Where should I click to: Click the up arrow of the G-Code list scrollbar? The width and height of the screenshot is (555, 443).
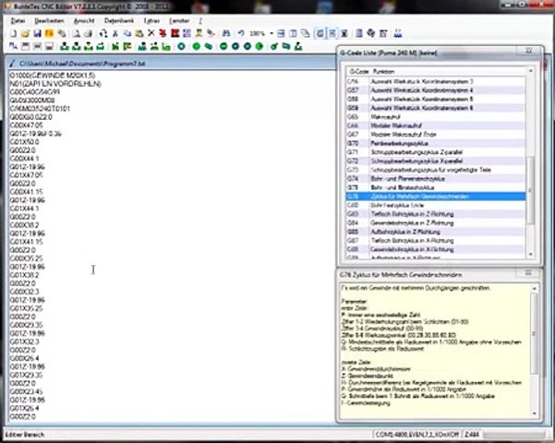click(531, 71)
